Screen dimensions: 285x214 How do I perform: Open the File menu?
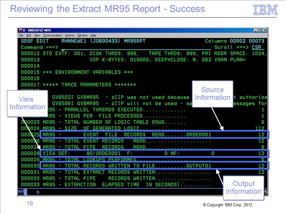point(21,35)
